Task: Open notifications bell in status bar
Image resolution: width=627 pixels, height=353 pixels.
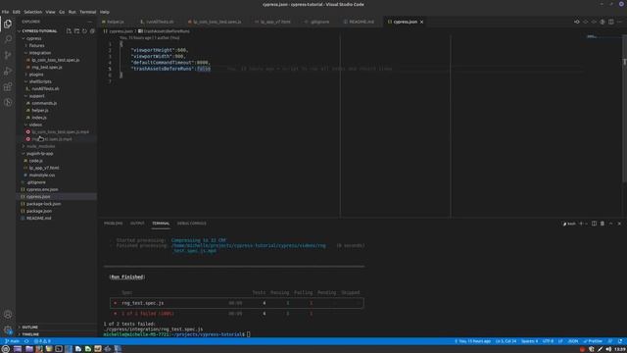Action: 620,341
